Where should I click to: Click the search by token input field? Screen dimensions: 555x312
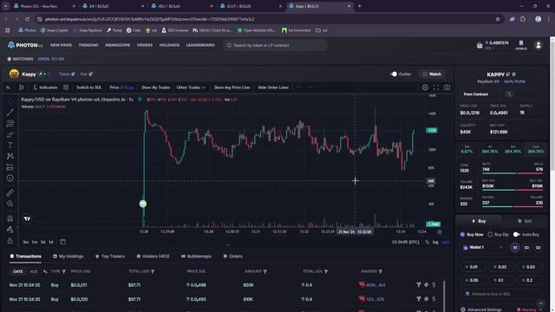click(275, 45)
